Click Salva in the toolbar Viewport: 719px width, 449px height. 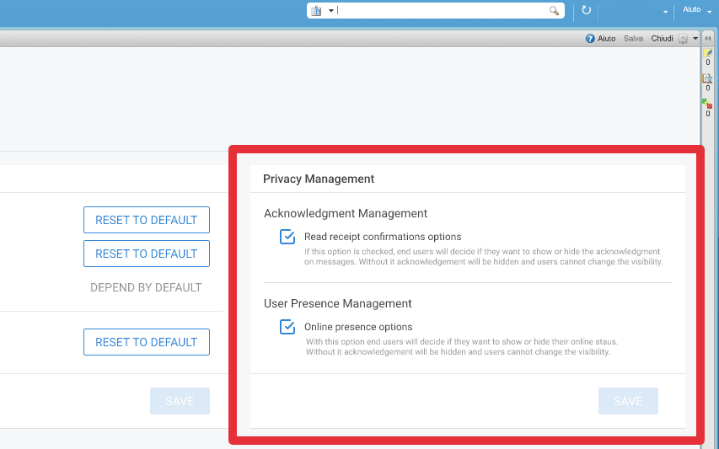pos(633,39)
